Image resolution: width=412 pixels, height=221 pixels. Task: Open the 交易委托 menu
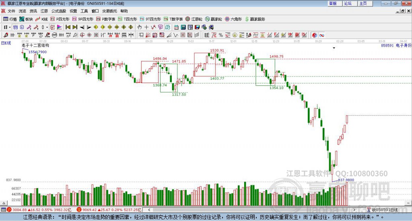tap(109, 11)
